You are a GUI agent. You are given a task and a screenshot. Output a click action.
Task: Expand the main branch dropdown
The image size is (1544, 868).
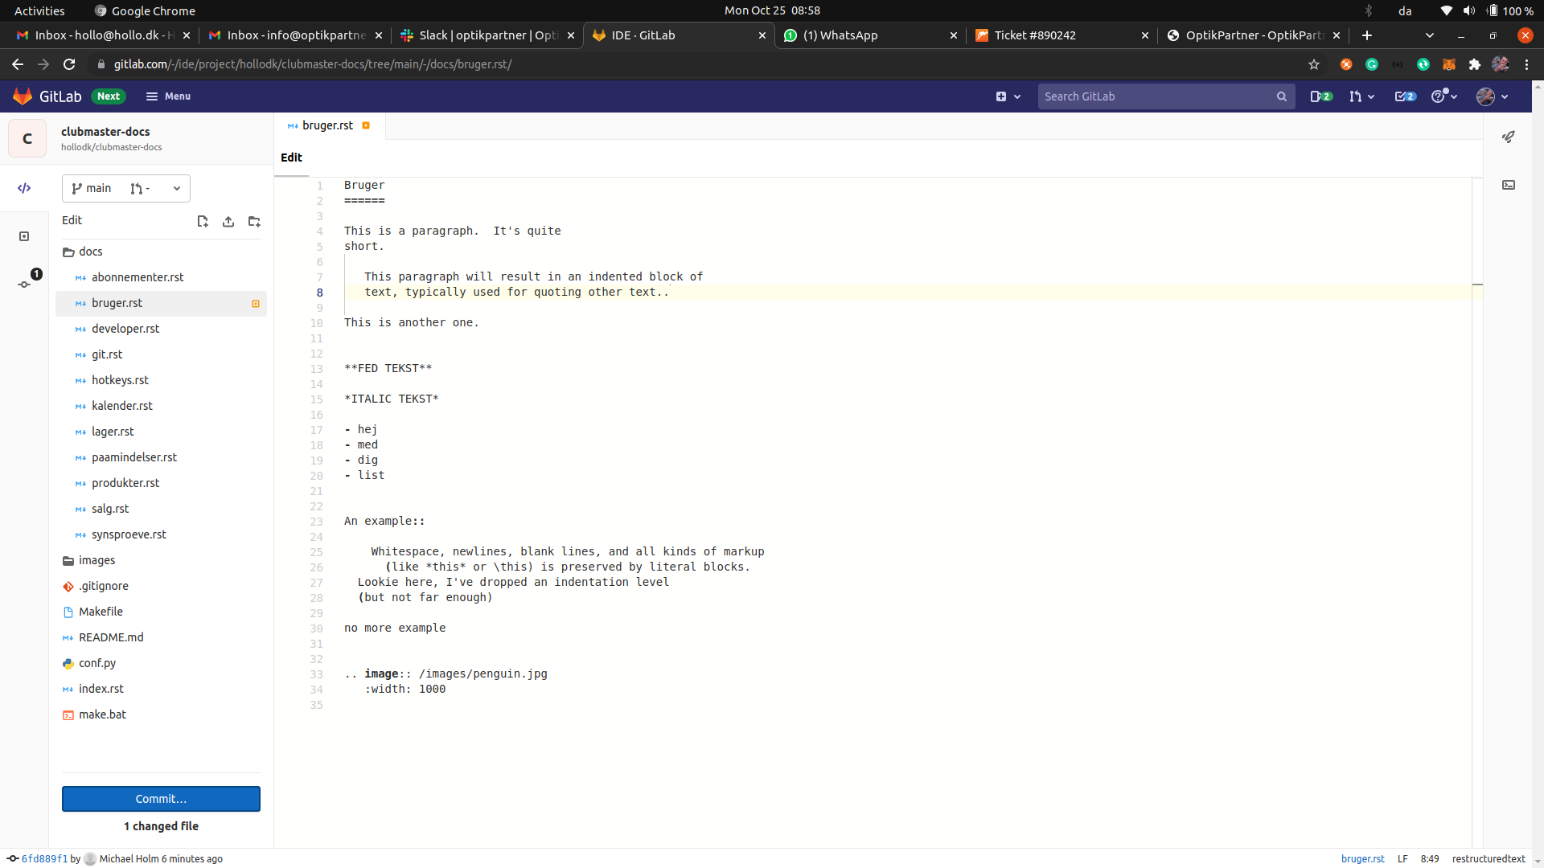pos(126,189)
